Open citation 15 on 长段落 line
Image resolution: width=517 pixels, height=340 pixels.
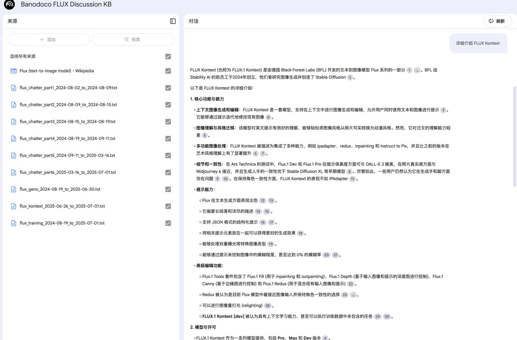point(267,211)
